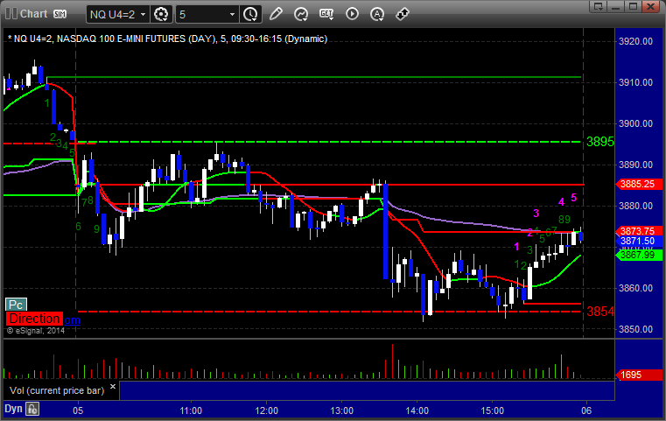The image size is (666, 421).
Task: Click the 3860.00 price axis label
Action: 635,288
